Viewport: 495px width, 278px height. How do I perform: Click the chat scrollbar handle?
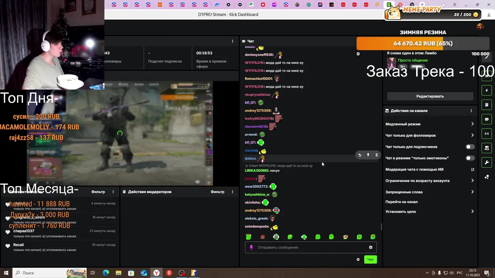click(x=381, y=227)
